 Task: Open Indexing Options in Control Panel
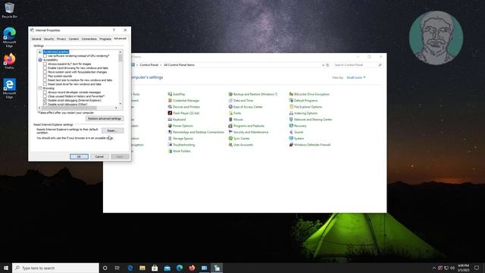303,113
